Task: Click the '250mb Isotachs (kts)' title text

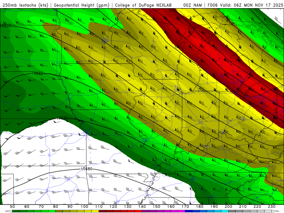Action: [x=25, y=5]
